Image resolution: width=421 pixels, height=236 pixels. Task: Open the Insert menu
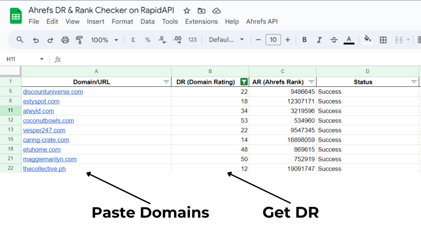96,21
